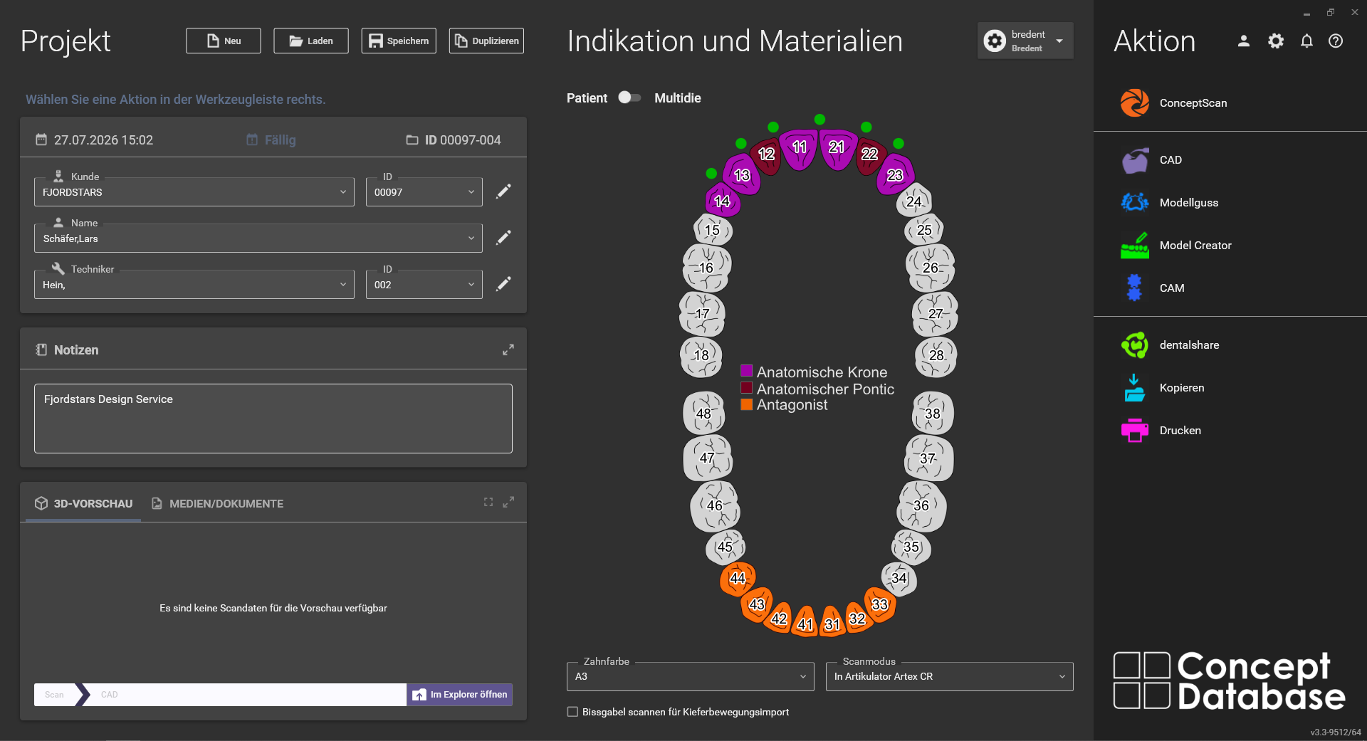Expand the 3D preview panel
The height and width of the screenshot is (741, 1367).
(x=508, y=502)
